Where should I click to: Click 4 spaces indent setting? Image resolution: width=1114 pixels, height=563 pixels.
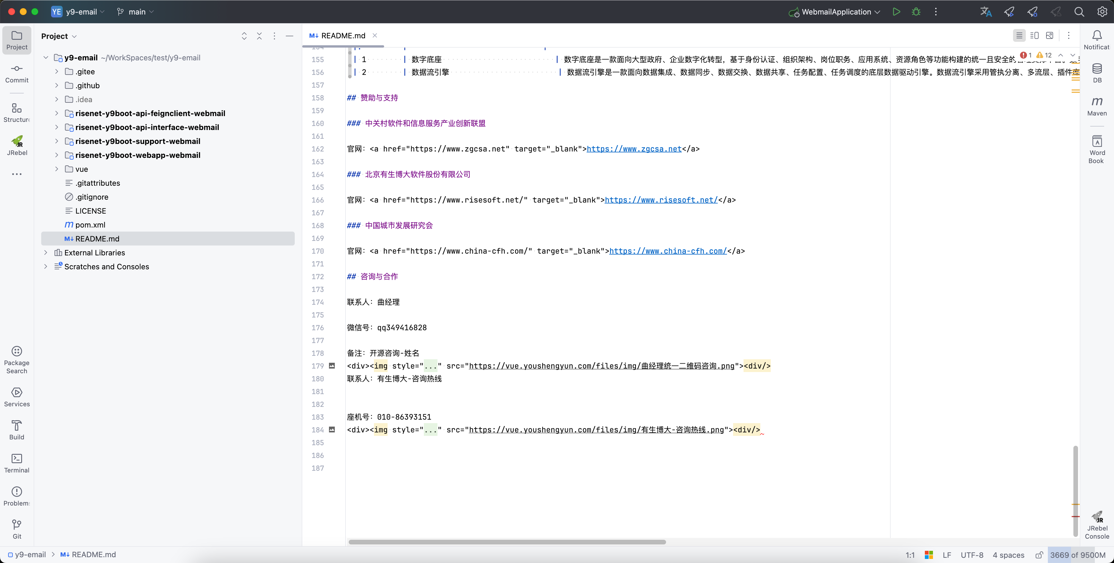(x=1008, y=555)
